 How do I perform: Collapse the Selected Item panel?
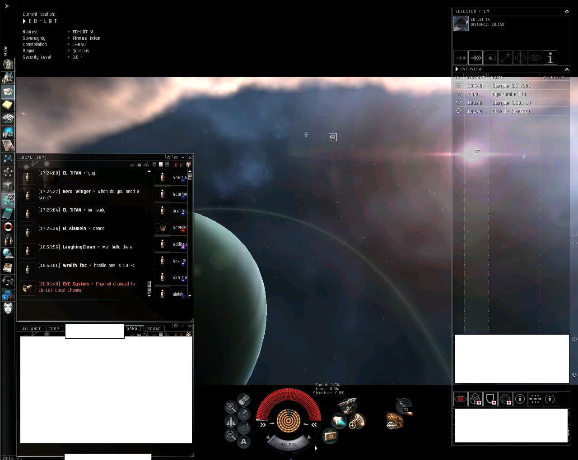pos(567,11)
